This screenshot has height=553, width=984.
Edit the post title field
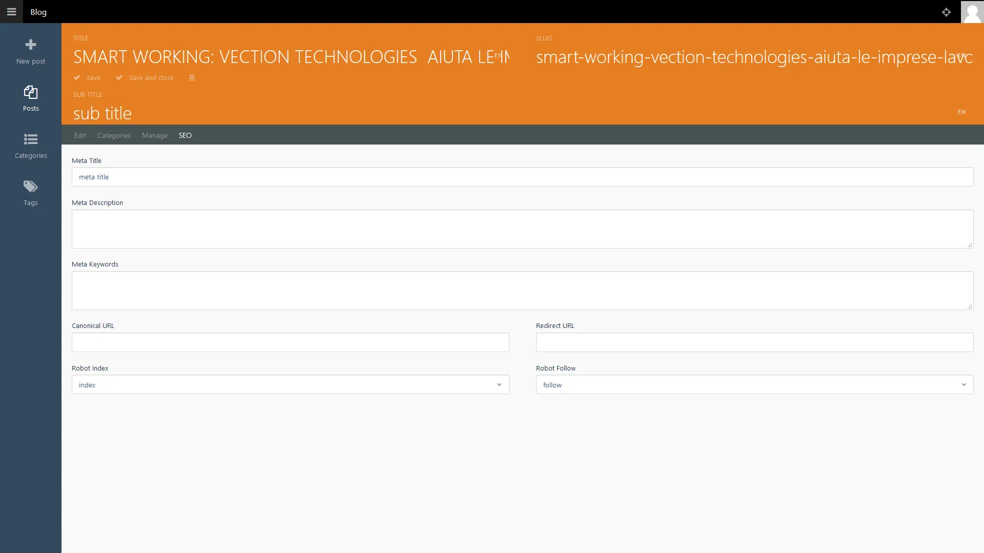tap(291, 56)
